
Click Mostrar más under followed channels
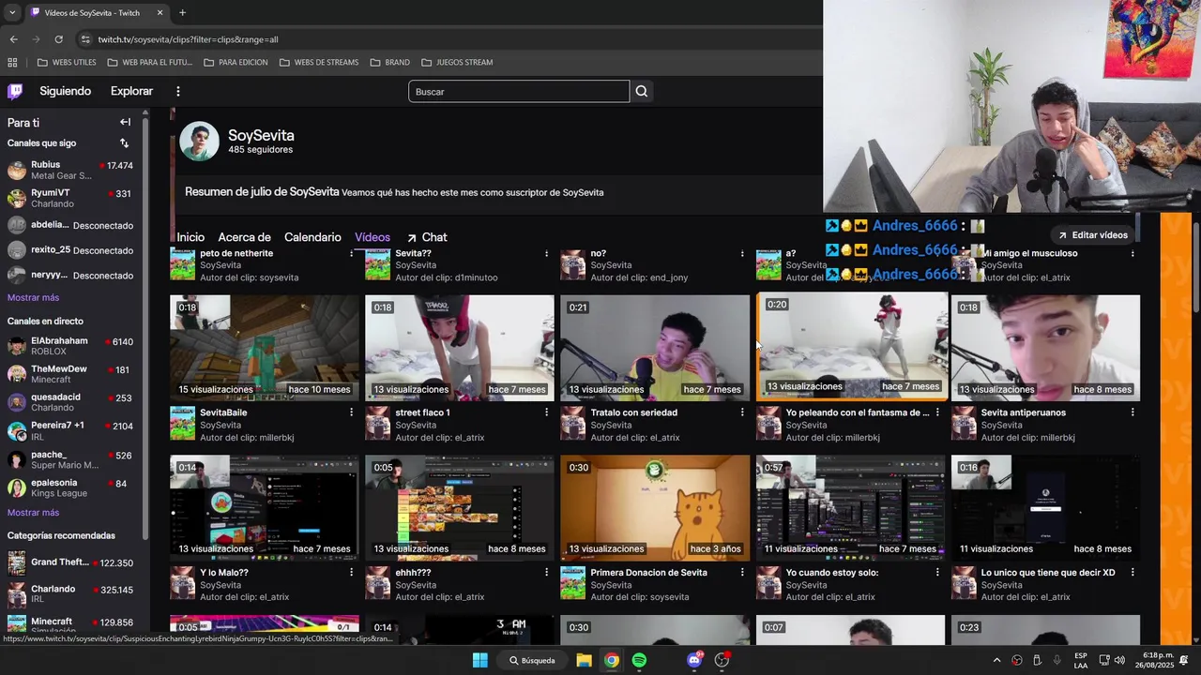click(x=33, y=297)
